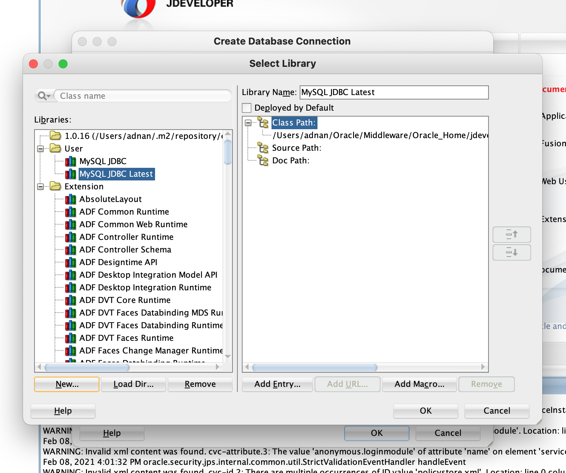
Task: Click the Libraries list horizontal scrollbar thumb
Action: click(x=87, y=367)
